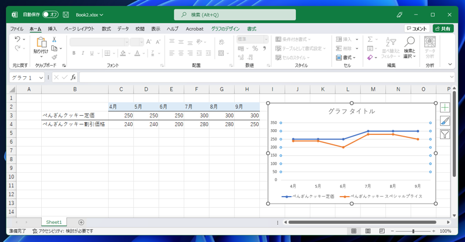The height and width of the screenshot is (242, 465).
Task: Select the cell ぺんぎんクッキー定価
Action: [x=75, y=116]
